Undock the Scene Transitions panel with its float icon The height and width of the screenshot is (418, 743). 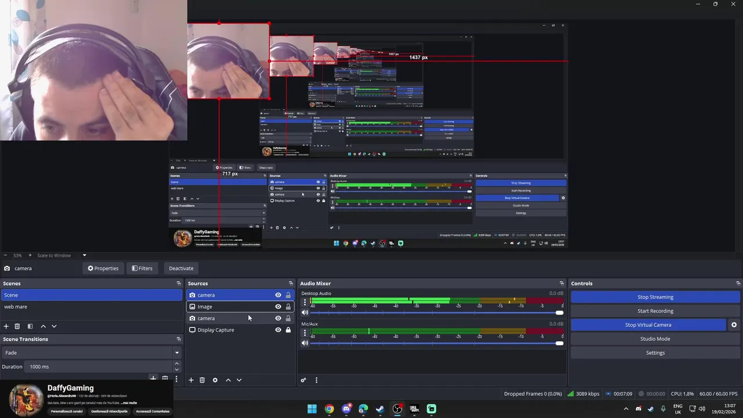point(178,339)
